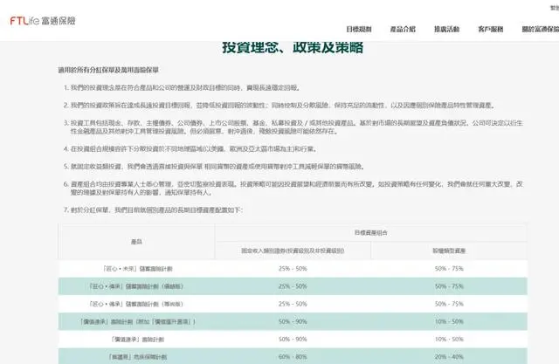
Task: Select the 「匠心‧傳承」儲蓄壽險計劃（尊尚版） product cell
Action: 136,304
